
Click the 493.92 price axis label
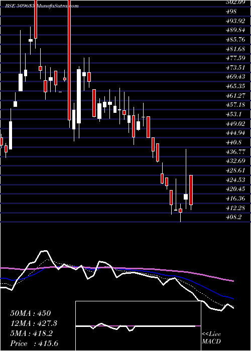tap(235, 21)
